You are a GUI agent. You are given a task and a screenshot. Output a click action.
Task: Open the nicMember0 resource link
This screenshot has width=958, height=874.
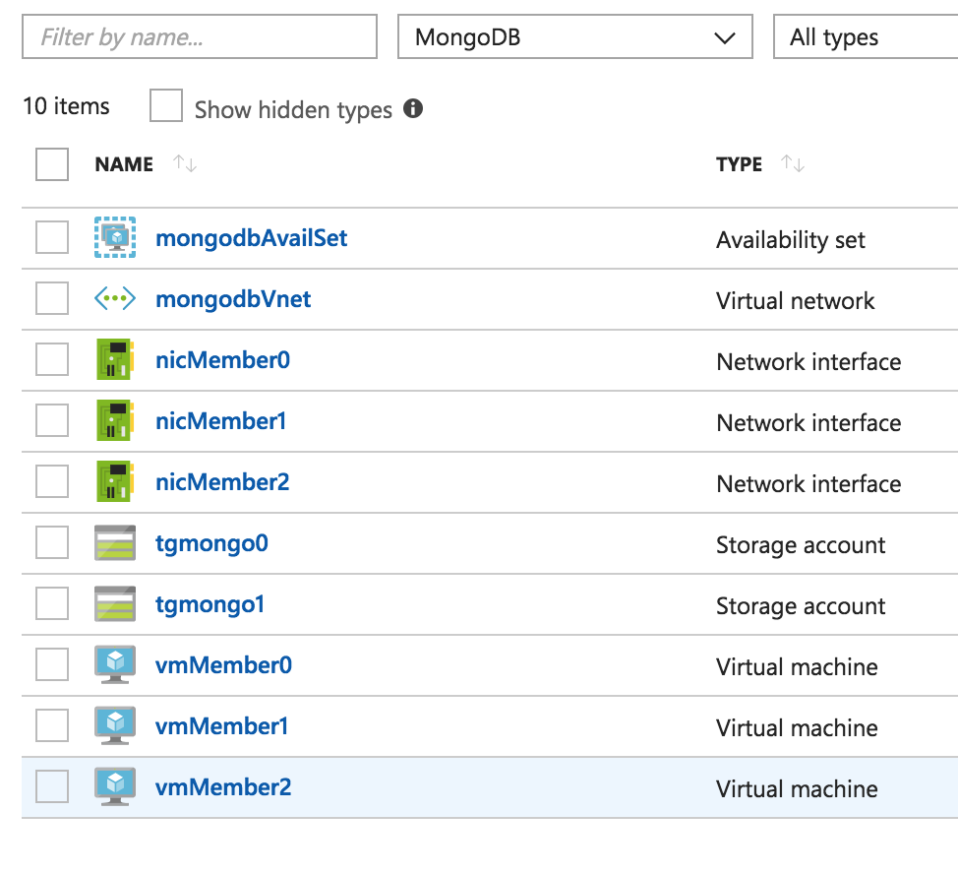pyautogui.click(x=222, y=360)
